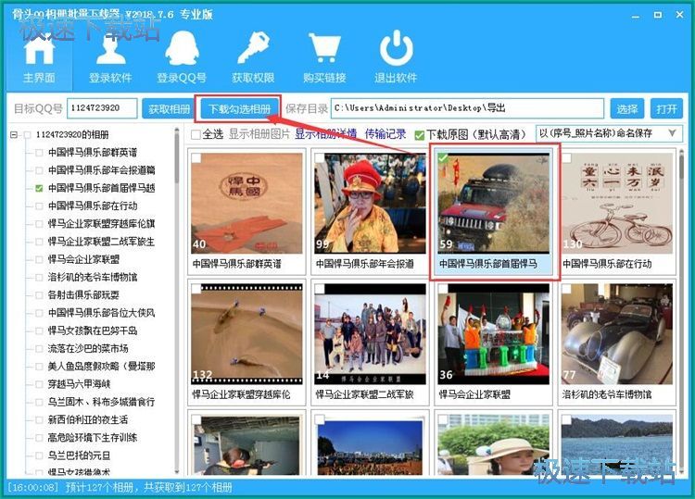Click the 打开 folder button
695x499 pixels.
click(x=666, y=108)
